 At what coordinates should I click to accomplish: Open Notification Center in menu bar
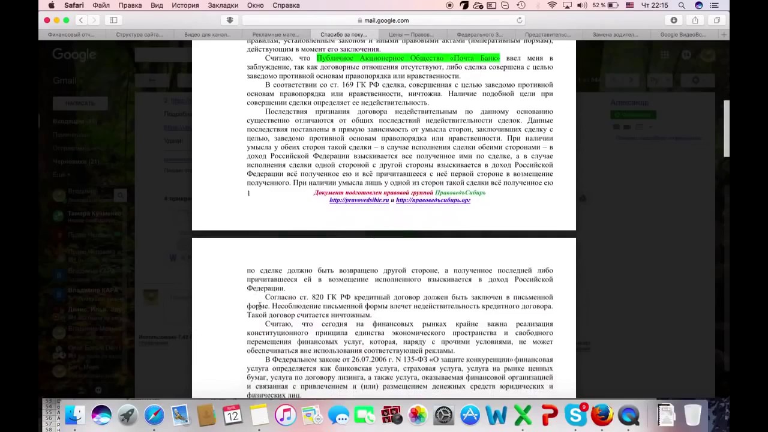[714, 5]
